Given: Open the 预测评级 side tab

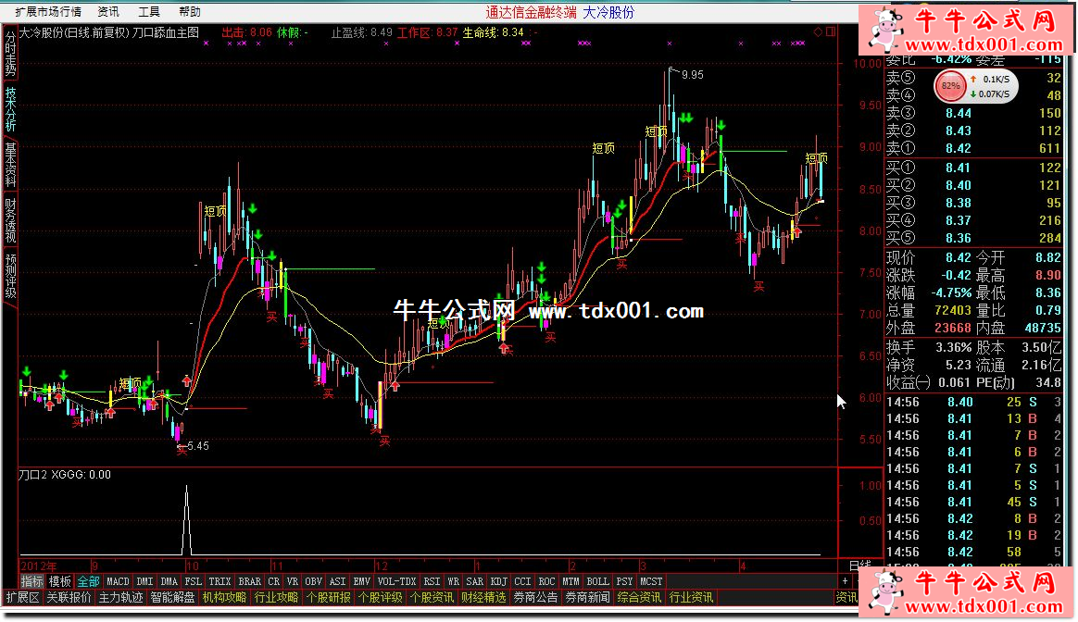Looking at the screenshot, I should (10, 276).
